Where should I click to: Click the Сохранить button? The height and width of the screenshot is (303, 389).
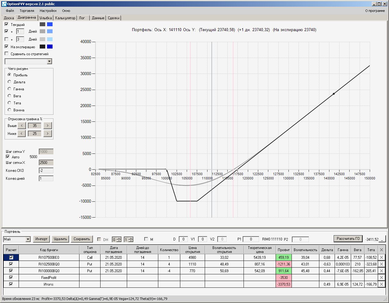[x=82, y=239]
